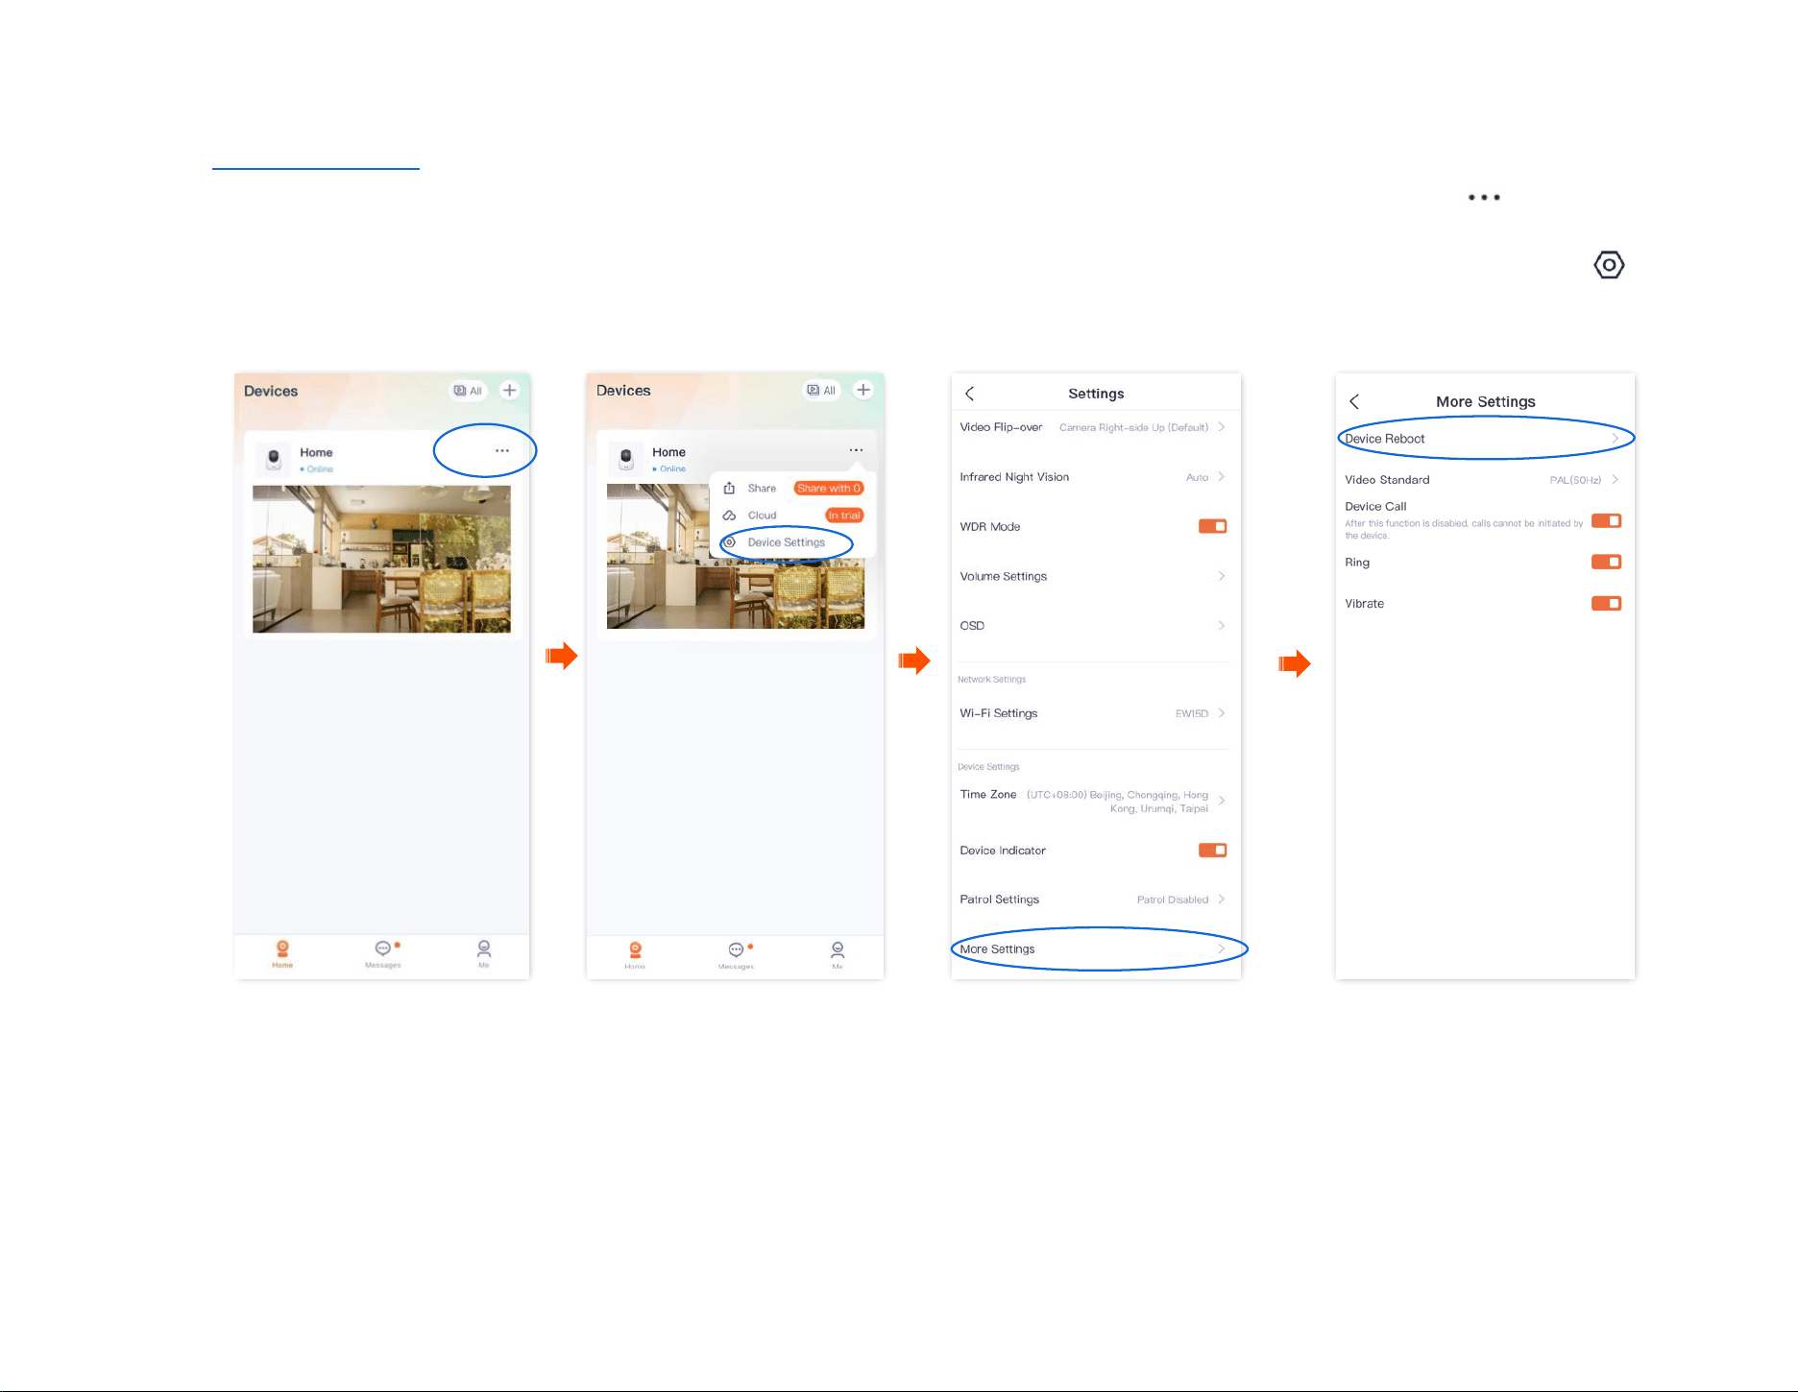Select Messages tab on first screen bottom bar
Screen dimensions: 1798x1392
tap(382, 954)
